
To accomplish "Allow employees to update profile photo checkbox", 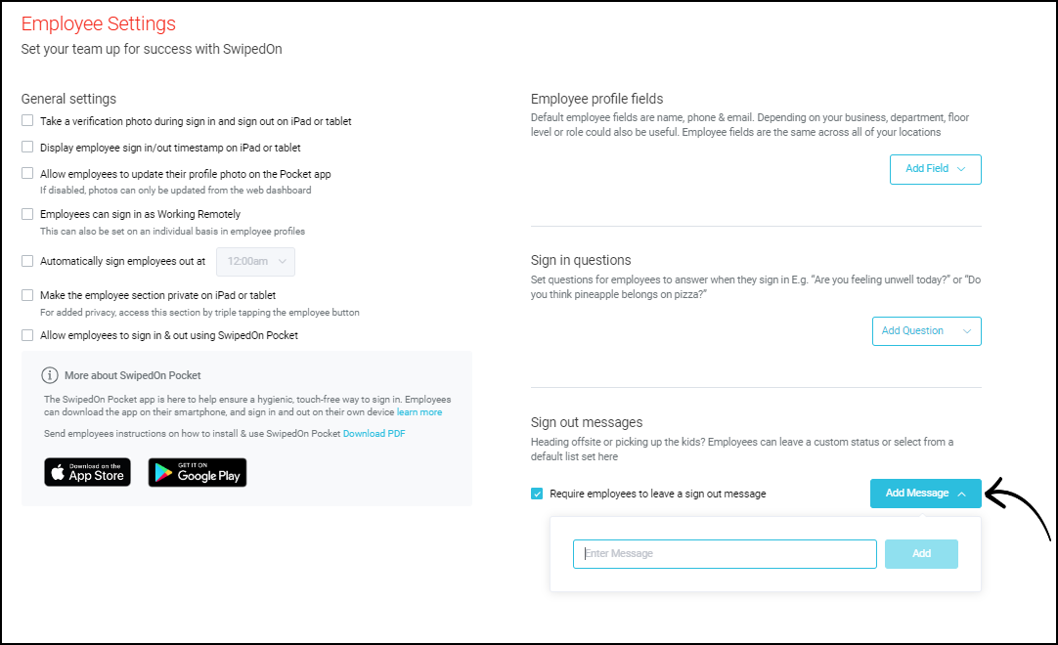I will click(x=27, y=173).
